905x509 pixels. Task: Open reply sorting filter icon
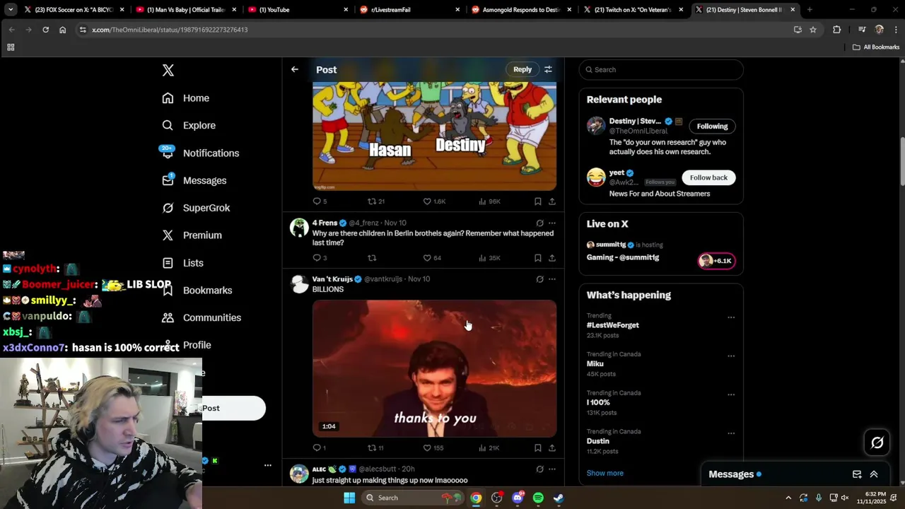point(548,69)
